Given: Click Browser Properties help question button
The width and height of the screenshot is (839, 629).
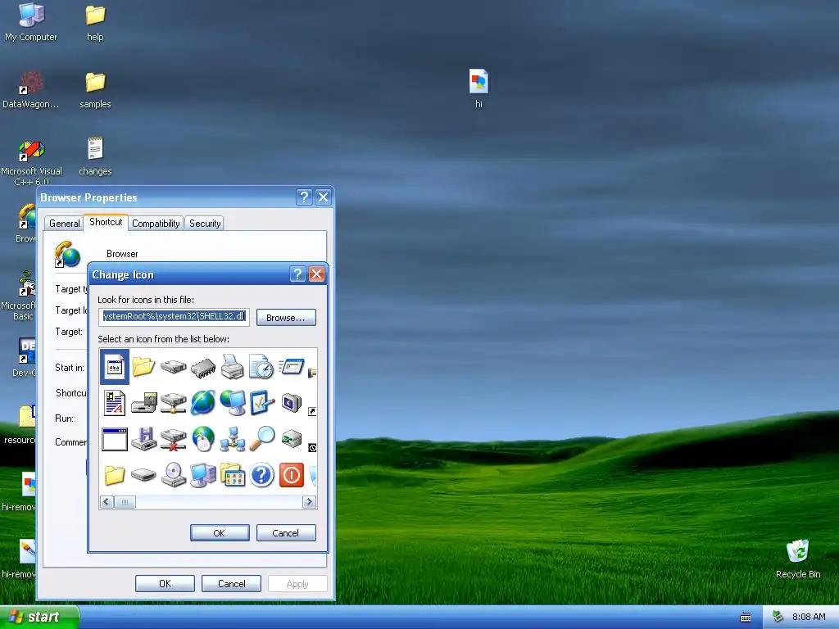Looking at the screenshot, I should [304, 197].
